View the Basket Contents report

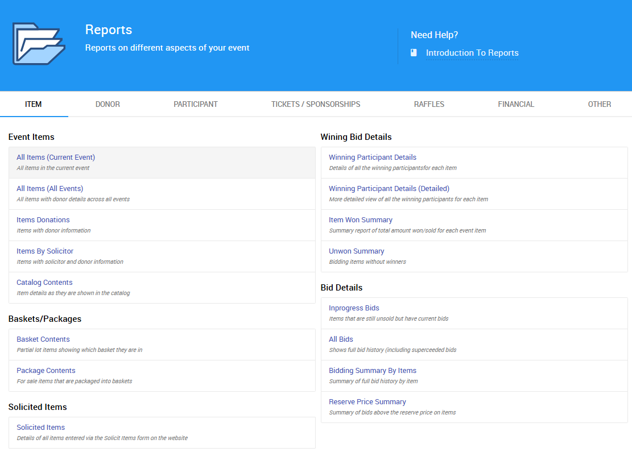[43, 339]
